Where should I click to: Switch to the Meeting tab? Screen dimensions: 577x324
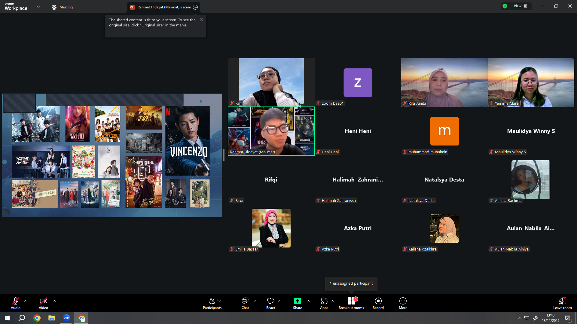click(62, 7)
